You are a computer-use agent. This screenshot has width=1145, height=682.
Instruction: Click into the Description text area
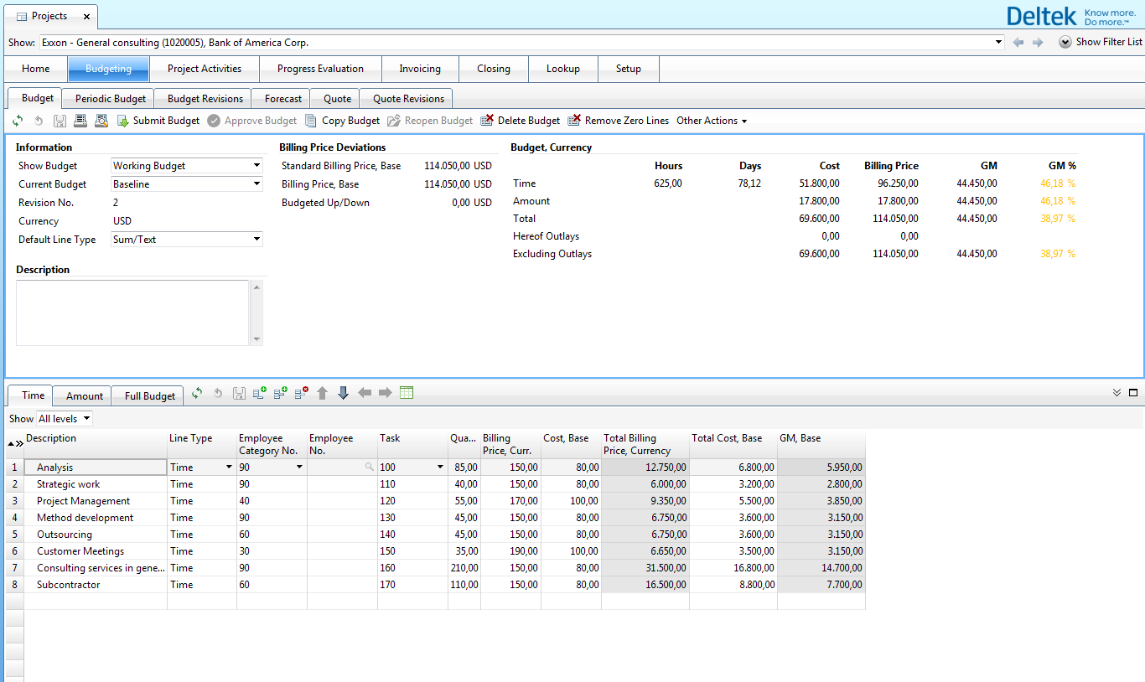coord(132,312)
